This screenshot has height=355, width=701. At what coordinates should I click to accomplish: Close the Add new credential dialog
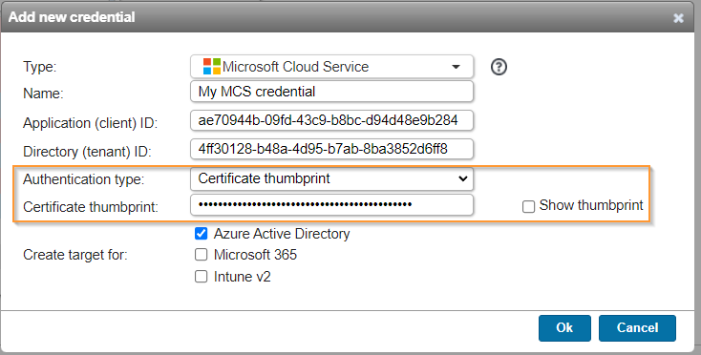(678, 18)
